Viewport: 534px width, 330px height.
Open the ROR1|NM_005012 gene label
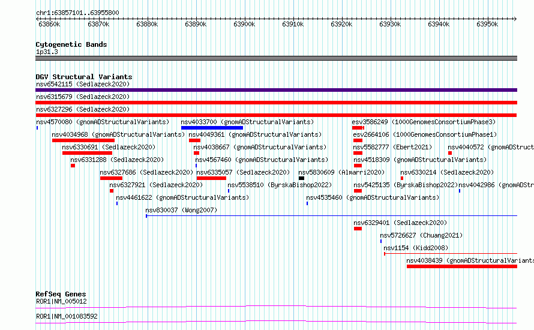click(61, 301)
